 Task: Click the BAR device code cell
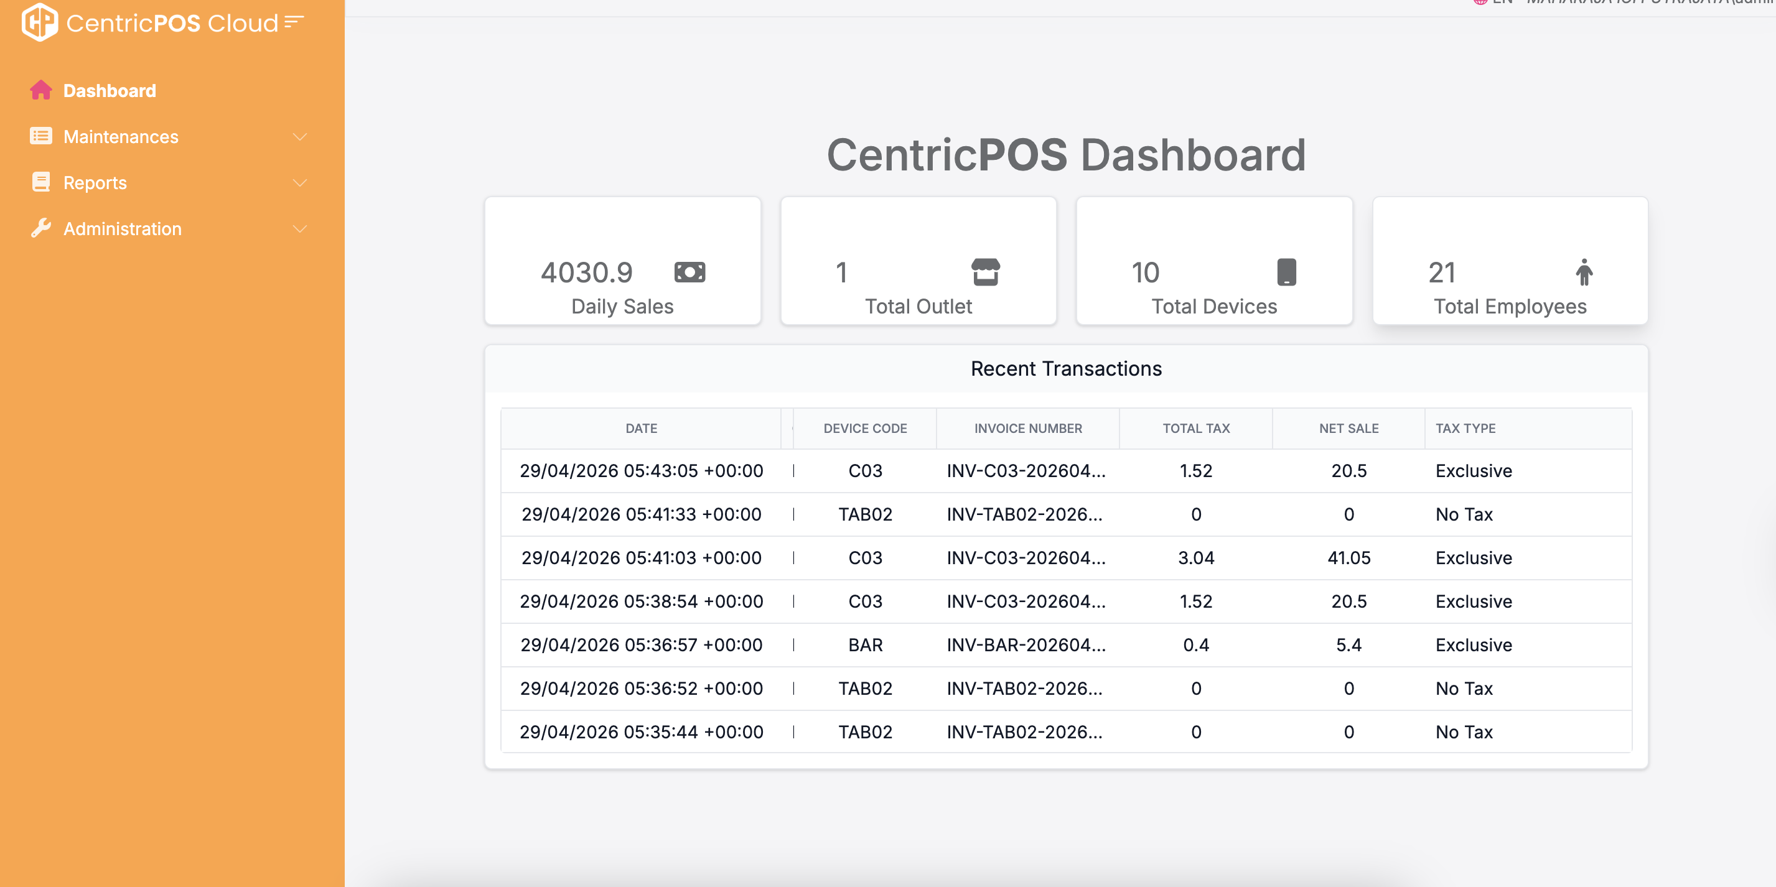tap(865, 645)
